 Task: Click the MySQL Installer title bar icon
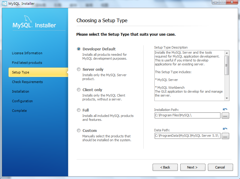point(5,3)
